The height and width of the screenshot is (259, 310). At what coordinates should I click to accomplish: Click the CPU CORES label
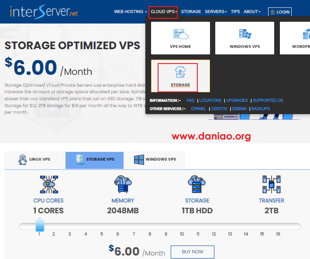[48, 201]
